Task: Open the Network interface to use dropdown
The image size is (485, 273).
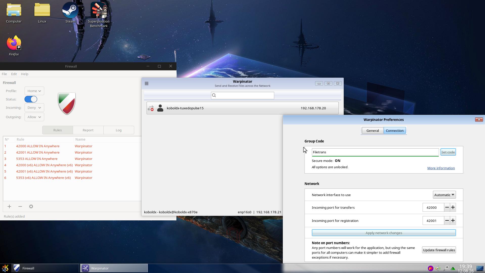Action: pos(444,195)
